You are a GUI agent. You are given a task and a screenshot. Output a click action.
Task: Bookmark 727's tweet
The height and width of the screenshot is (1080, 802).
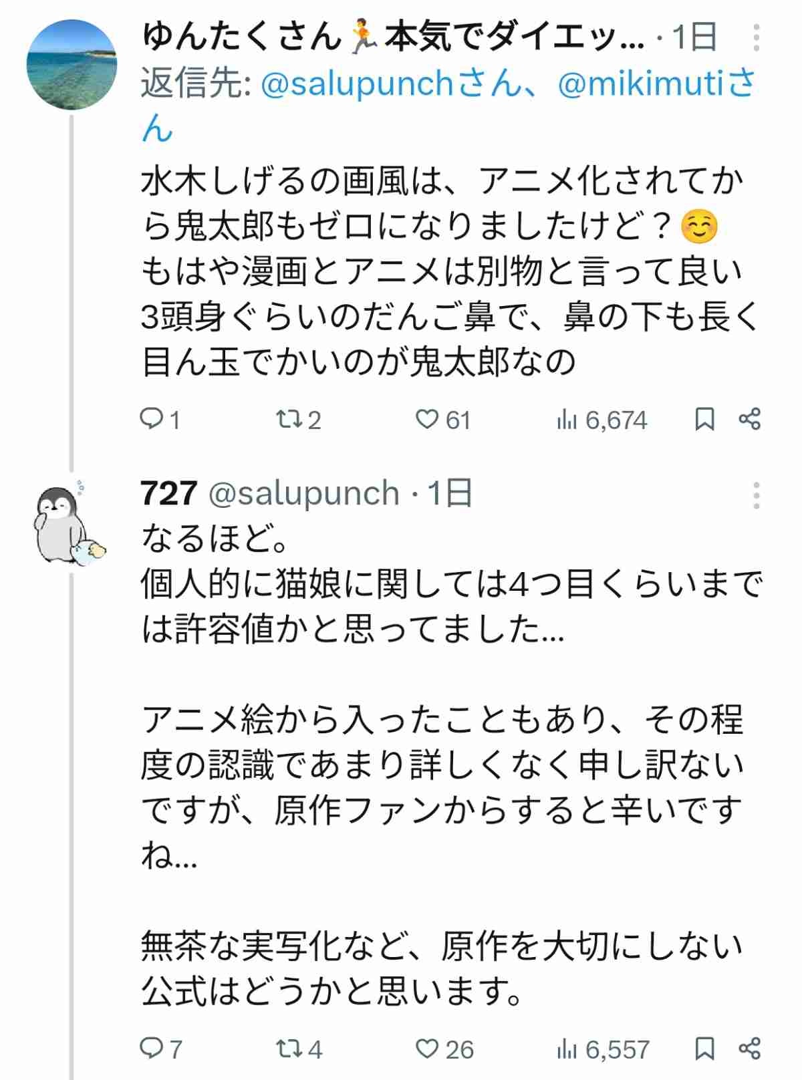click(704, 1048)
